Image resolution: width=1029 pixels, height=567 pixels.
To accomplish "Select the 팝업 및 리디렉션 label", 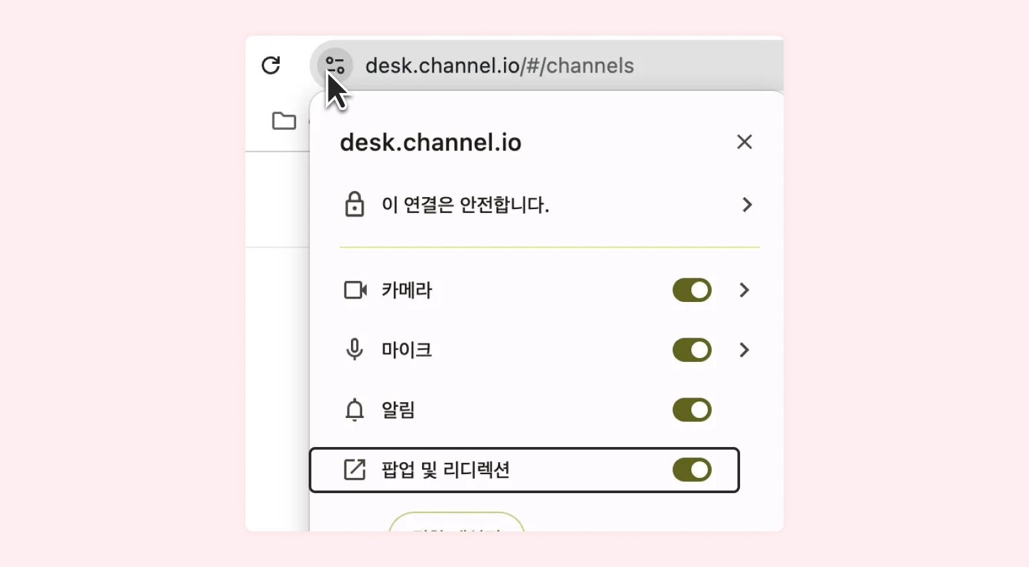I will click(x=445, y=470).
